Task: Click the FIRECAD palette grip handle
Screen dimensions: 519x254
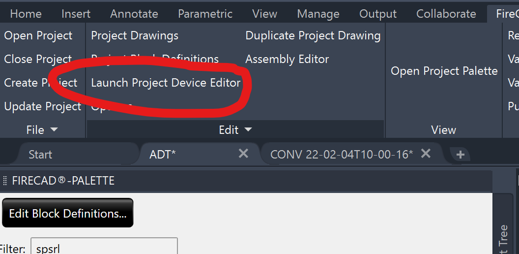Action: tap(4, 181)
